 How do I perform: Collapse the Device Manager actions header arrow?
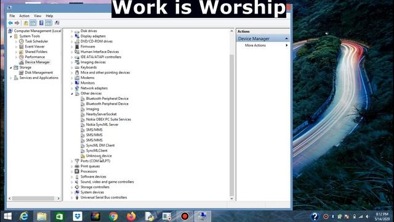[286, 39]
